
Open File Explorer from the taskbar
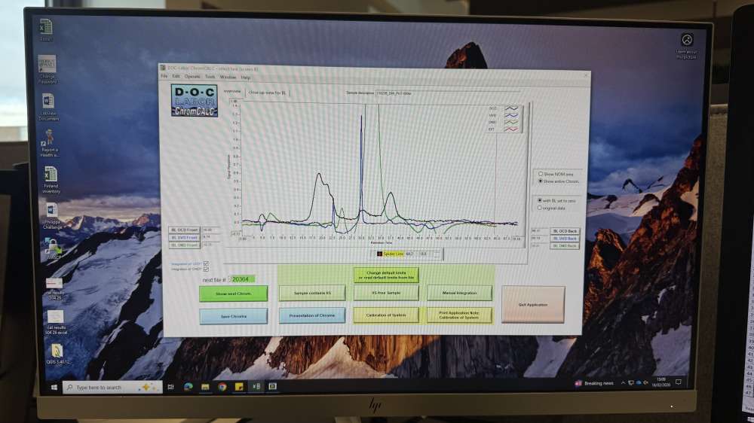click(x=205, y=387)
